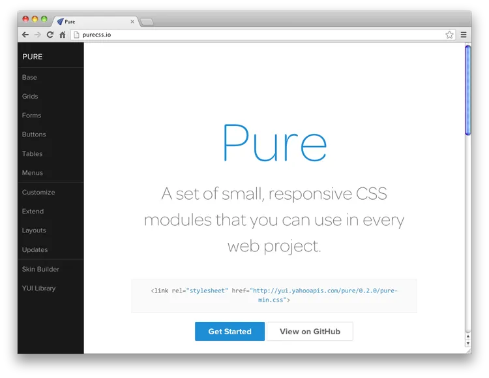Click the PURE sidebar heading

[33, 57]
